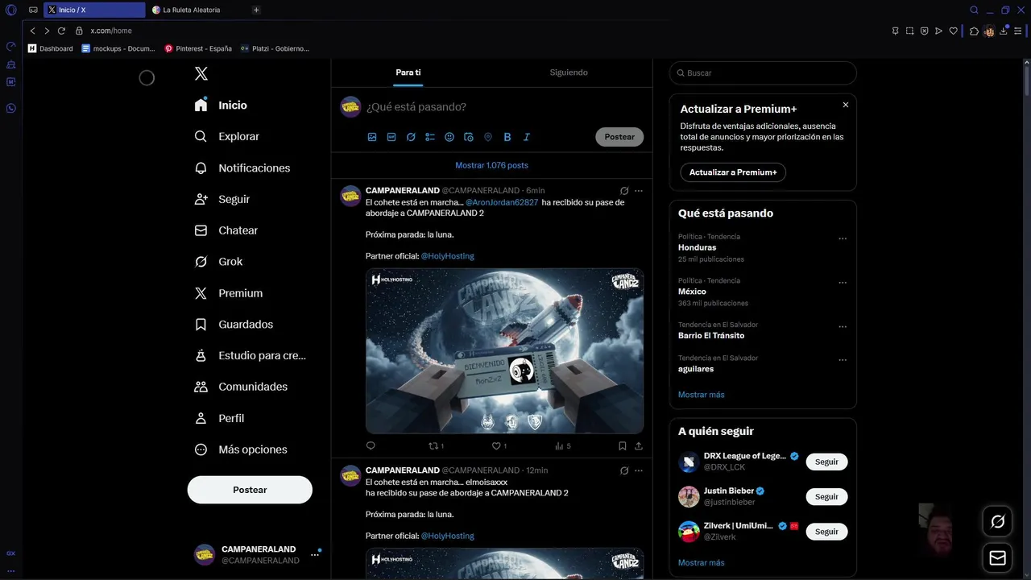Add a poll to the post
The width and height of the screenshot is (1031, 580).
(x=430, y=137)
